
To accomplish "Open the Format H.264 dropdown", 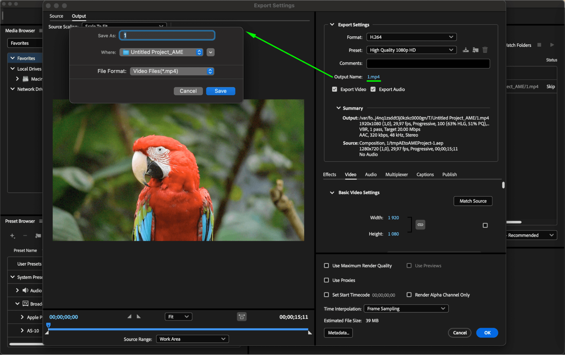I will coord(411,37).
